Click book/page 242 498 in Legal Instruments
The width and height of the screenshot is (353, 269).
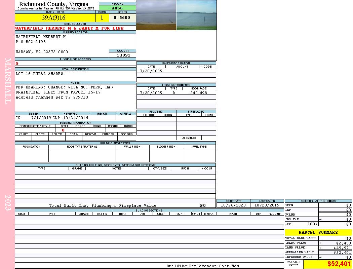(199, 93)
